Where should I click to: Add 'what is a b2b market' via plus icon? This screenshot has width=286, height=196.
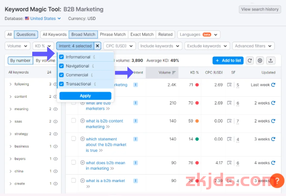82,181
